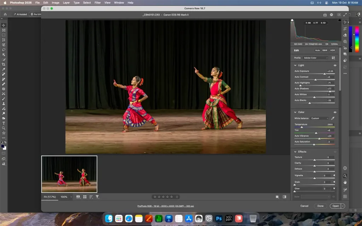This screenshot has height=226, width=362.
Task: Select the Crop tool in Photoshop toolbar
Action: pyautogui.click(x=4, y=64)
